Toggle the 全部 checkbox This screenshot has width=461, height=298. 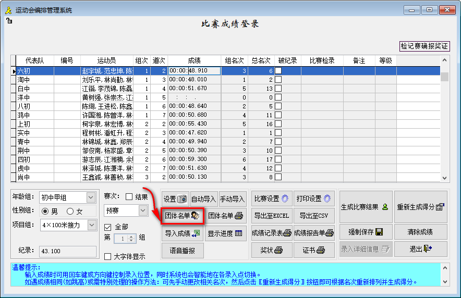[108, 227]
